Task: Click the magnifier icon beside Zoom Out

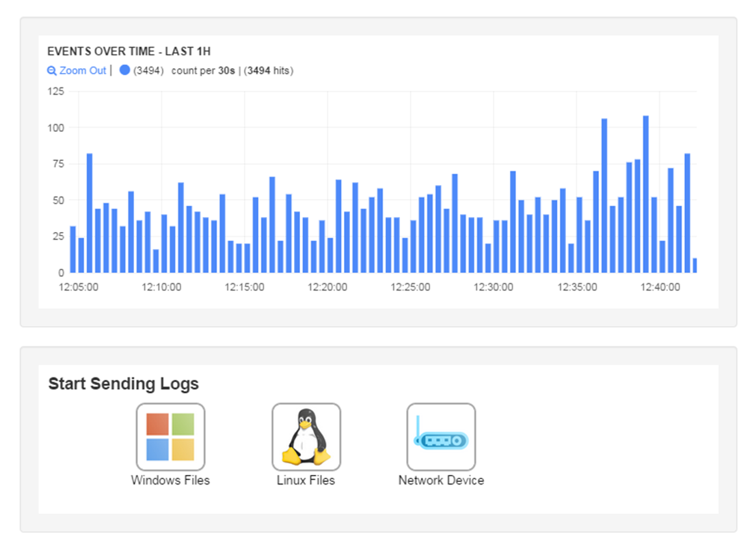Action: coord(52,70)
